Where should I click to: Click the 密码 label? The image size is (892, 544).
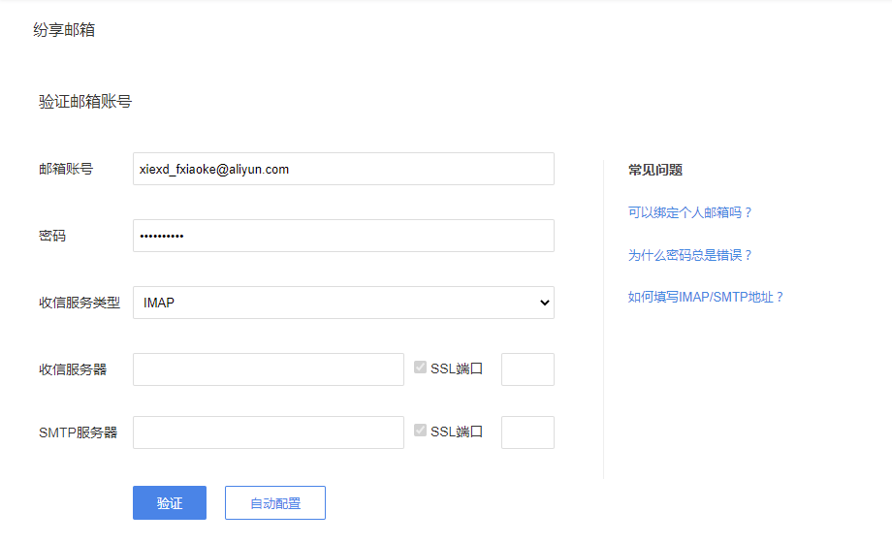click(x=52, y=236)
